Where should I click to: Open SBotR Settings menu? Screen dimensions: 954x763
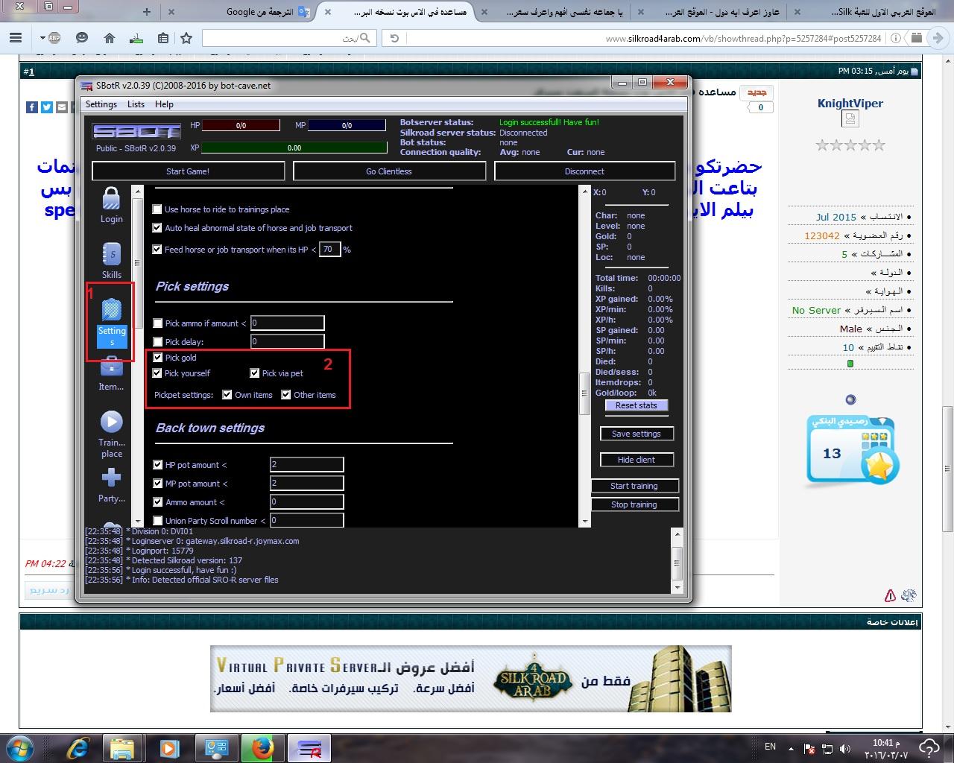click(x=101, y=104)
